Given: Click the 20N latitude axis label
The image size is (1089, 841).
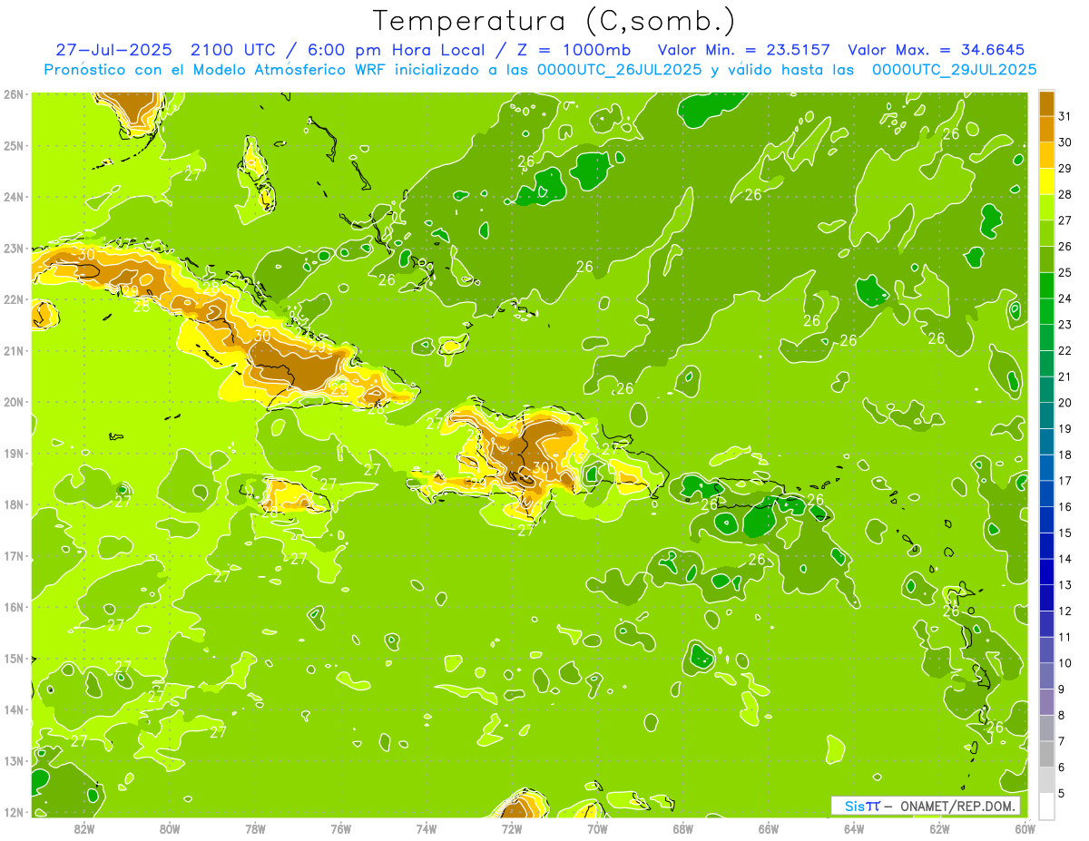Looking at the screenshot, I should [x=13, y=402].
